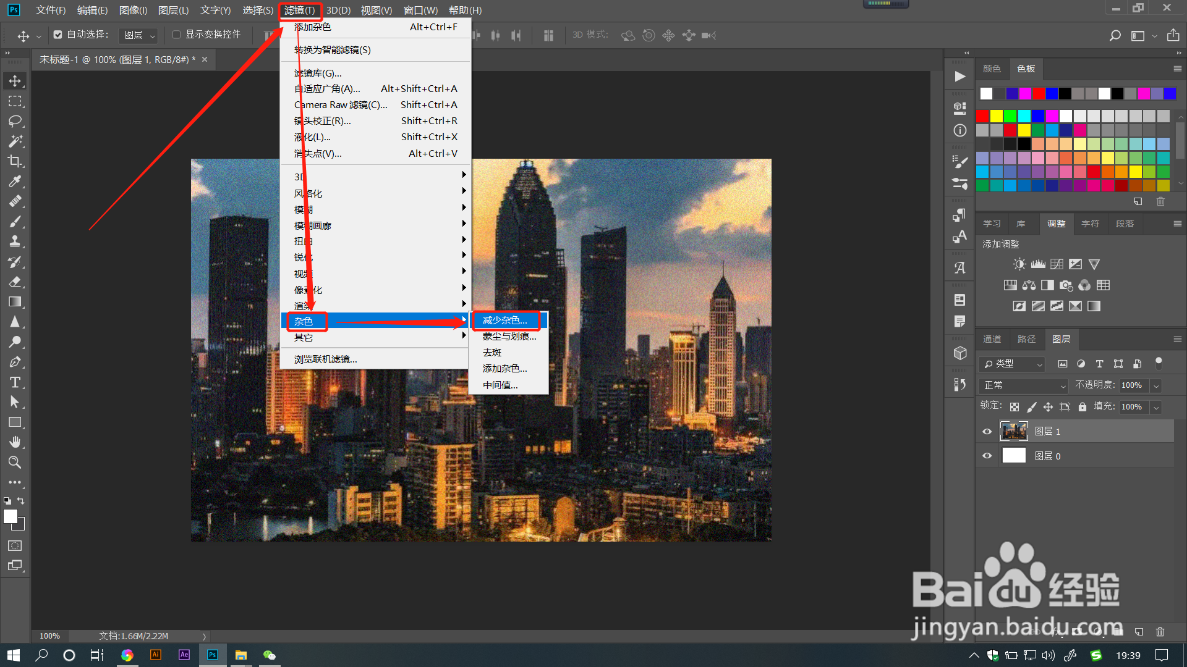The width and height of the screenshot is (1187, 667).
Task: Add a Brightness/Contrast adjustment
Action: click(x=1019, y=264)
